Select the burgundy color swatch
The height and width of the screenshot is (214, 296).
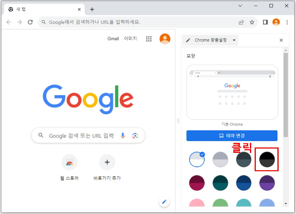pyautogui.click(x=197, y=183)
